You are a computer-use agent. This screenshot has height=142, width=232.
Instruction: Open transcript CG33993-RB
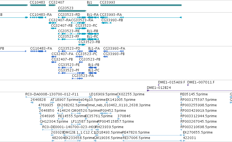(106, 23)
